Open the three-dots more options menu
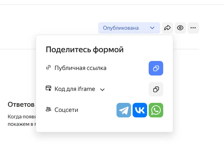The width and height of the screenshot is (224, 159). (x=193, y=28)
